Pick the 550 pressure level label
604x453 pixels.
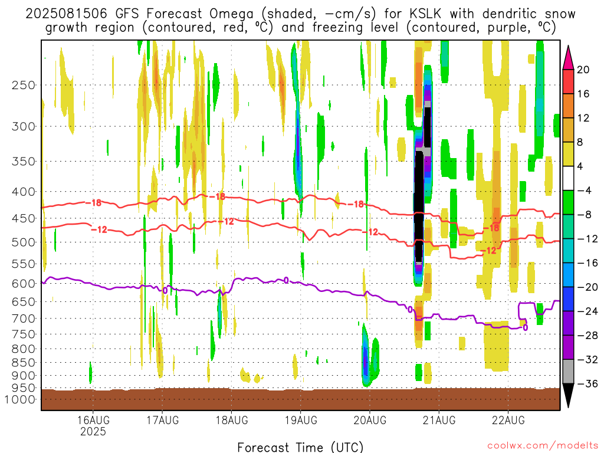[24, 264]
